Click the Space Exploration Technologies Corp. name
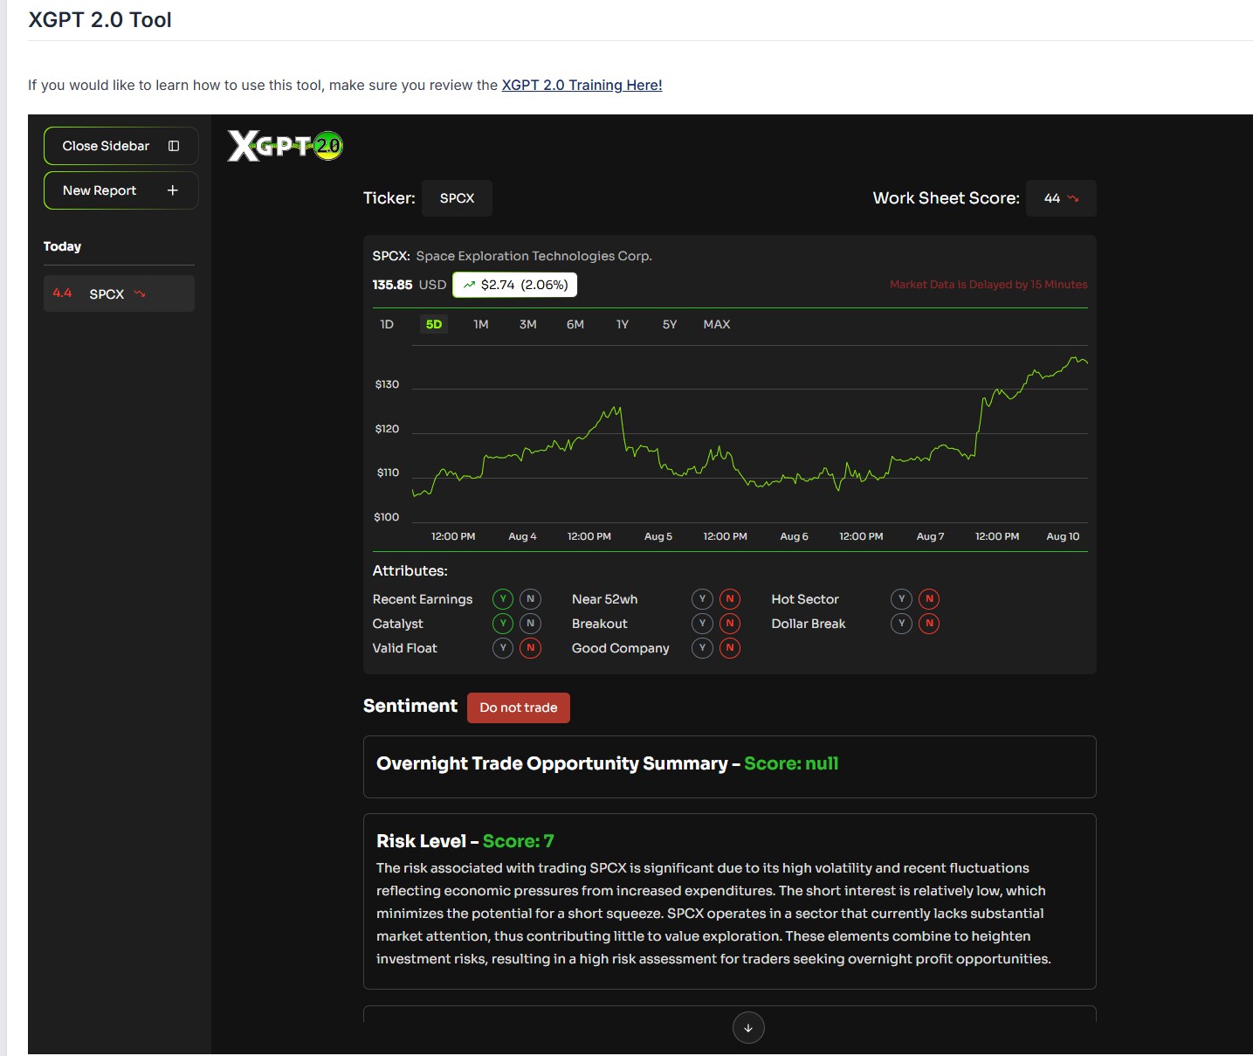The image size is (1260, 1056). (x=534, y=256)
